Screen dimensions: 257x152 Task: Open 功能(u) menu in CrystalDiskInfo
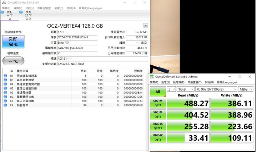[30, 8]
